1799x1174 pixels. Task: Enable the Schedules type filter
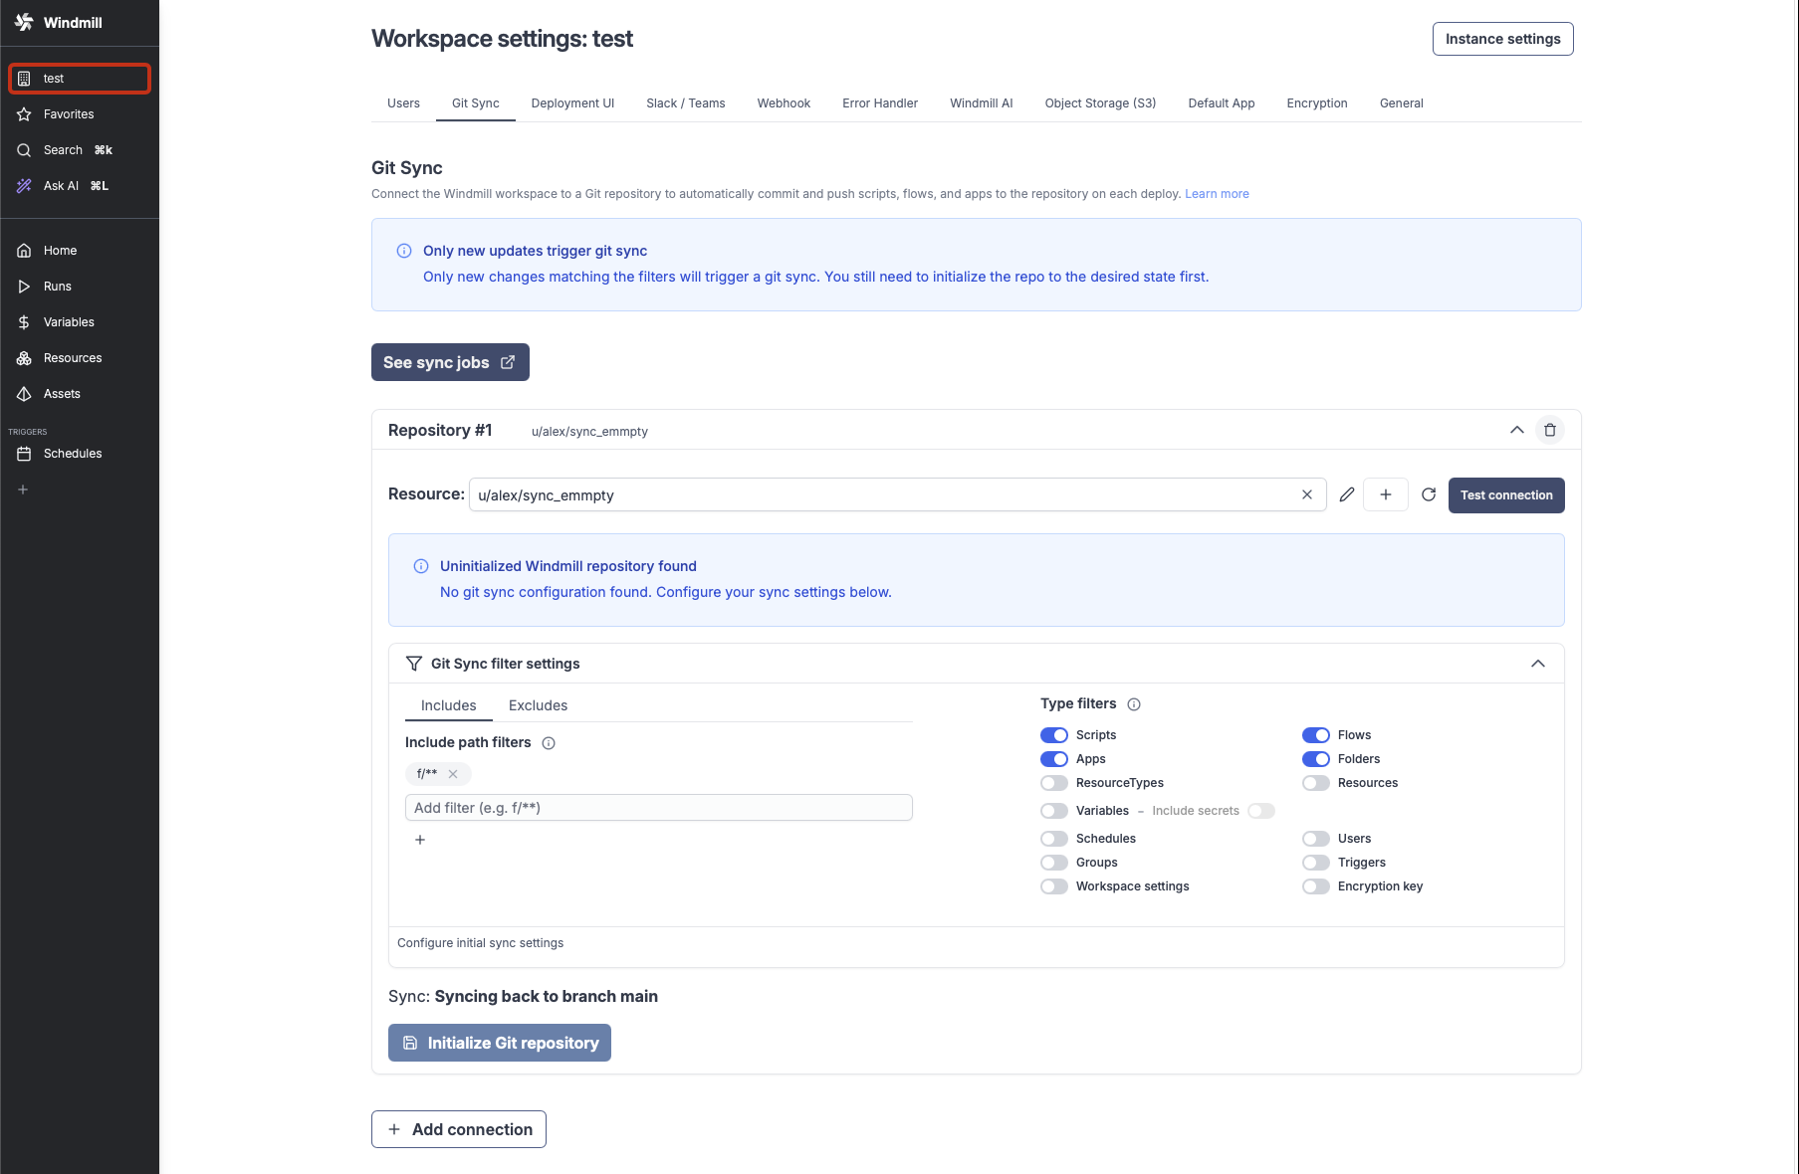(x=1054, y=839)
